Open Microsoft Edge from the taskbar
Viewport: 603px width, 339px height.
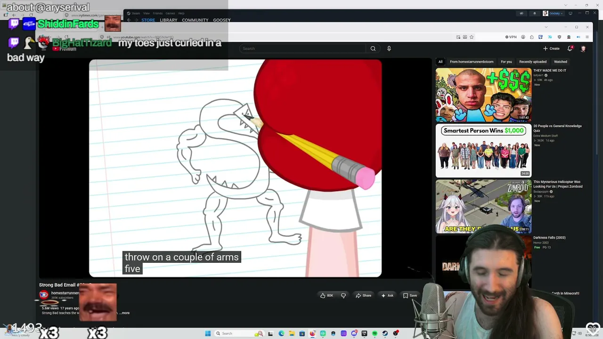pyautogui.click(x=281, y=333)
